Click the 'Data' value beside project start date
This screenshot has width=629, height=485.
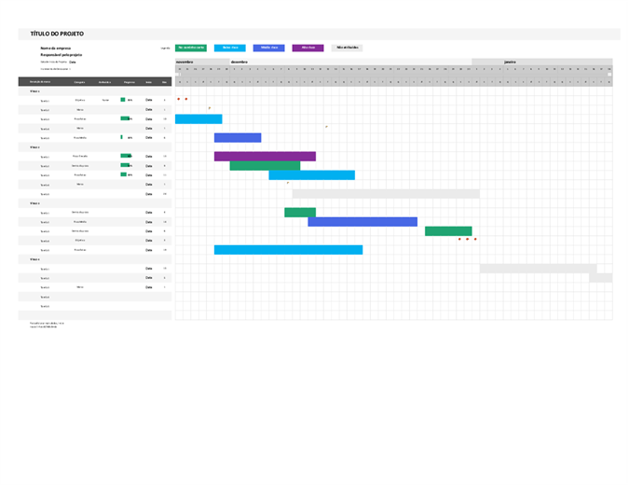tap(72, 62)
